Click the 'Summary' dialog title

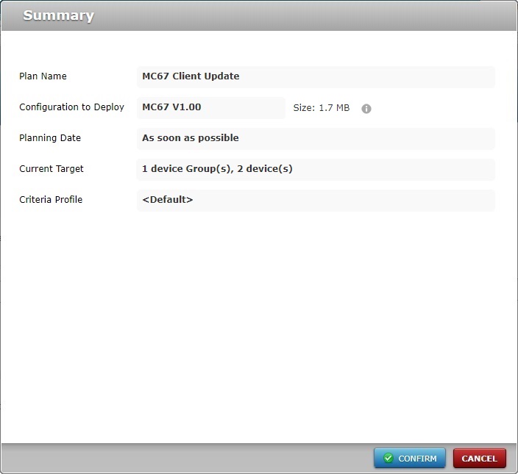(58, 16)
